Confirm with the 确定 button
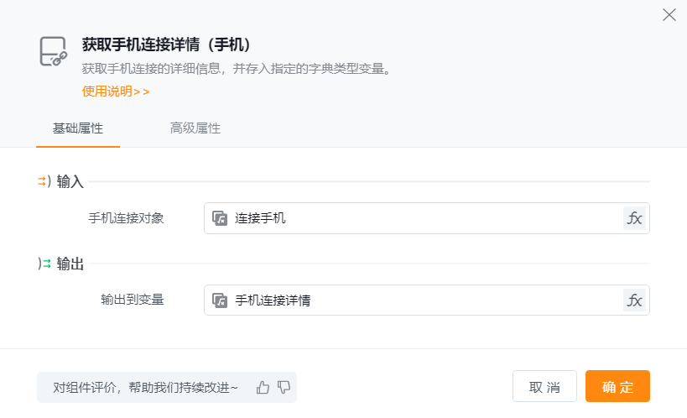The width and height of the screenshot is (687, 418). click(617, 387)
